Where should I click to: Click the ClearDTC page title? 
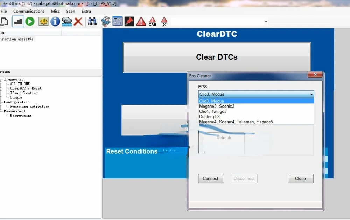tap(217, 34)
